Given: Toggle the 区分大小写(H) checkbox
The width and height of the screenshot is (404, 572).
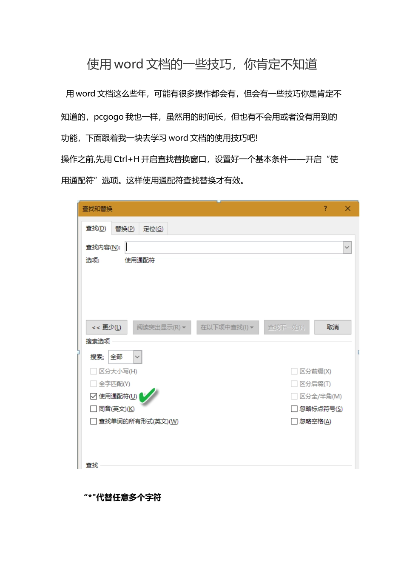Looking at the screenshot, I should point(94,371).
